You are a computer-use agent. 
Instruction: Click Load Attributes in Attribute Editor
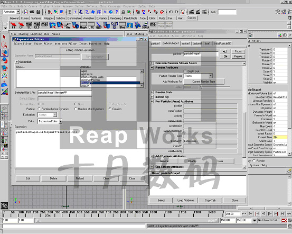[185, 201]
